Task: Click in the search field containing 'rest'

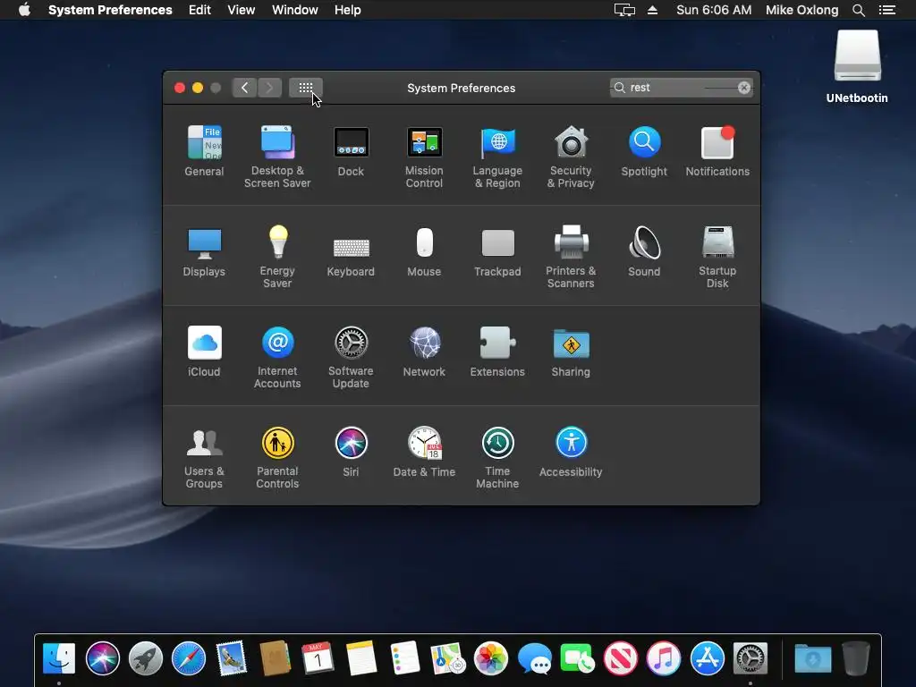Action: [681, 88]
